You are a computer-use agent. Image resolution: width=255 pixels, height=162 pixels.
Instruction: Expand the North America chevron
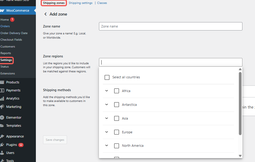(107, 146)
